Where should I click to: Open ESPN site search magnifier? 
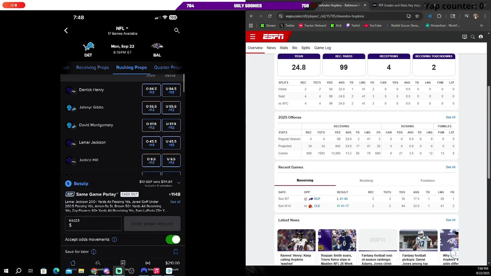(x=473, y=37)
